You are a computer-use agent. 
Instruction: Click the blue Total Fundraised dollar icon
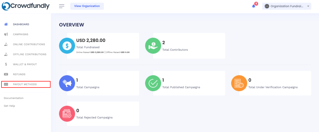(x=67, y=46)
